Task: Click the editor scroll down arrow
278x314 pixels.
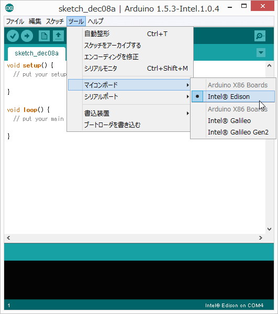Action: [270, 229]
